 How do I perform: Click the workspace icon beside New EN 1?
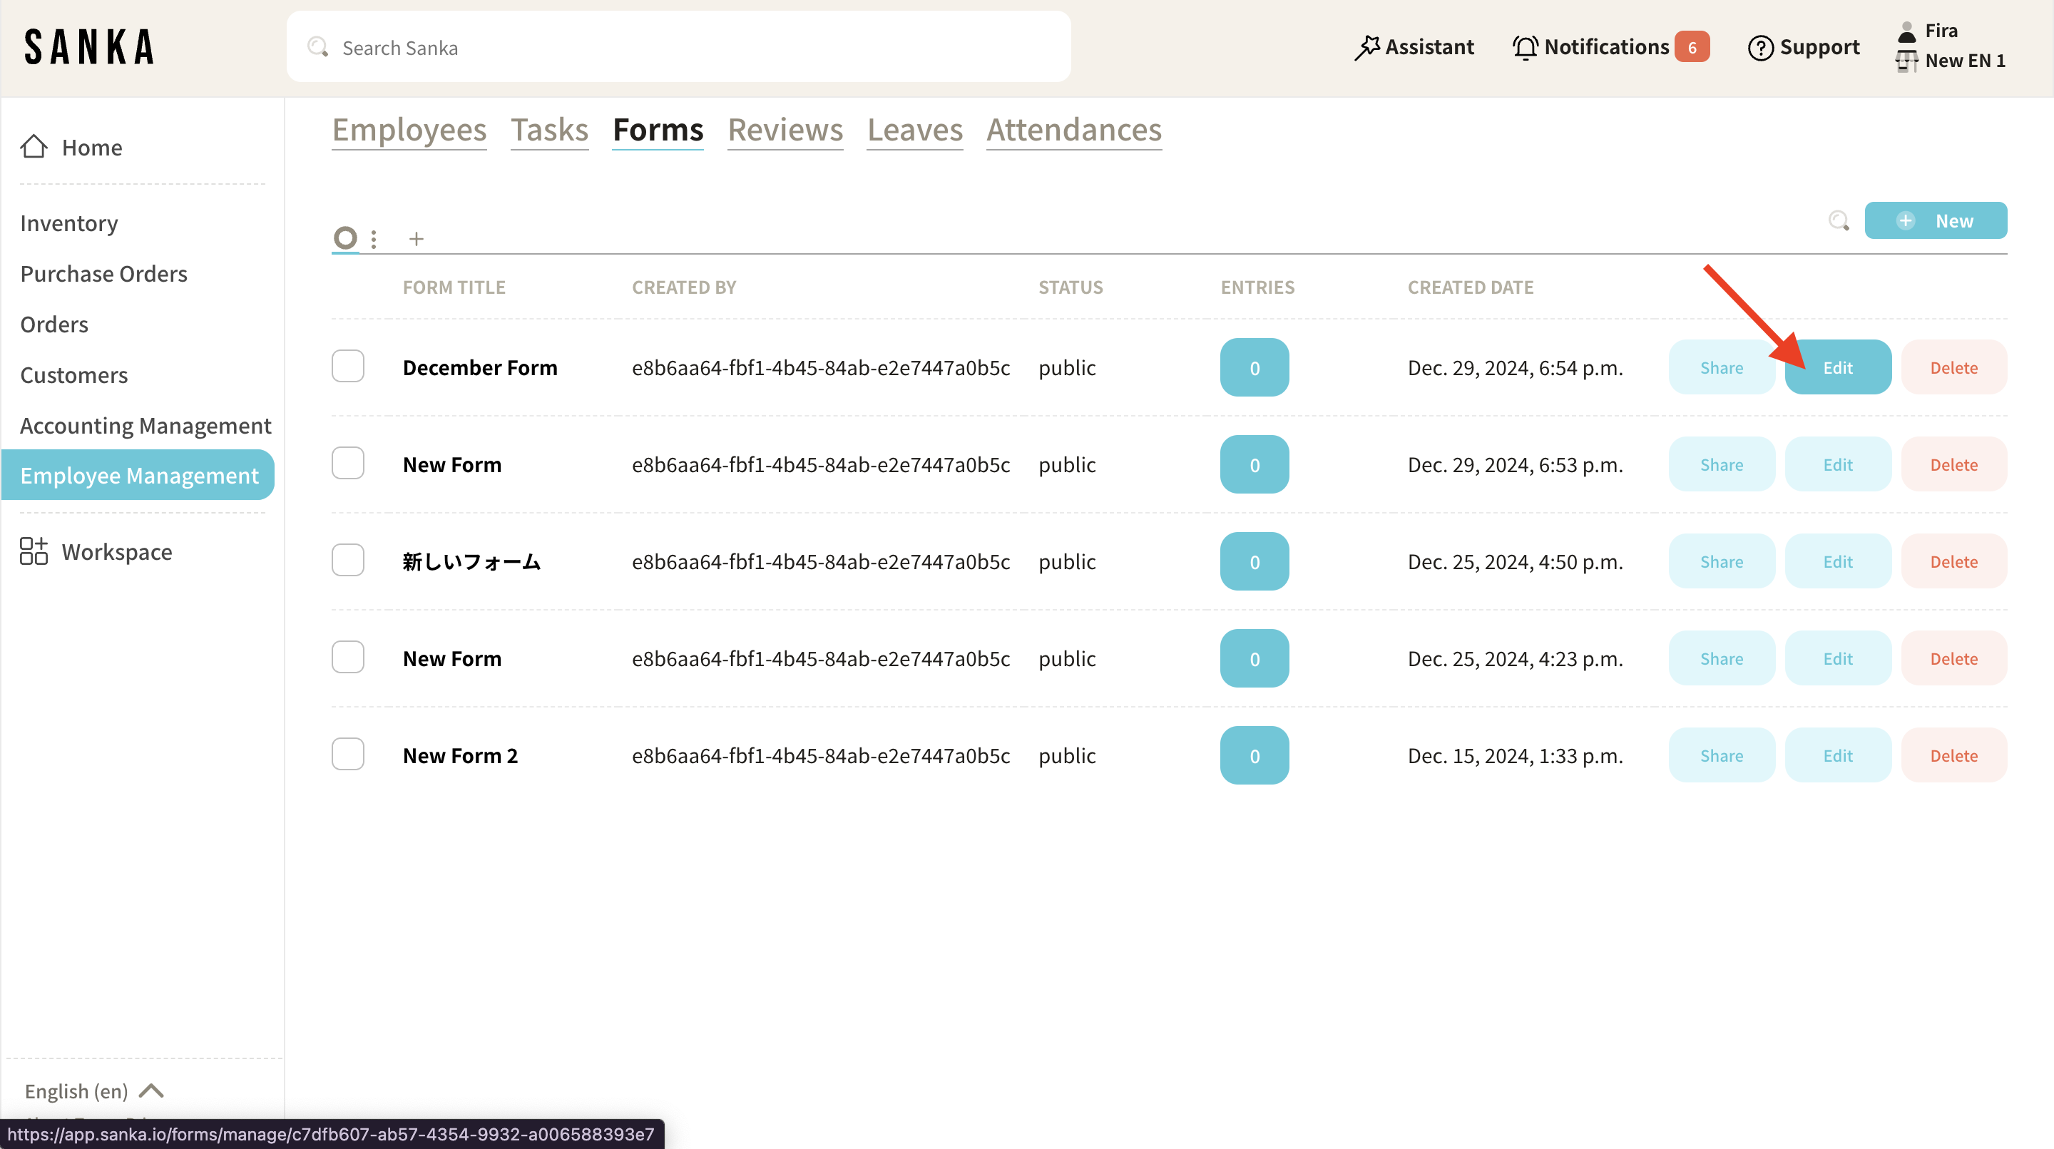point(1906,61)
